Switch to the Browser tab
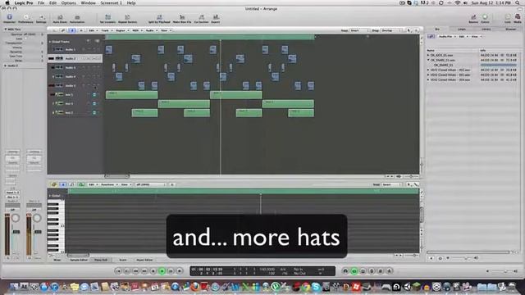The width and height of the screenshot is (525, 295). point(510,29)
